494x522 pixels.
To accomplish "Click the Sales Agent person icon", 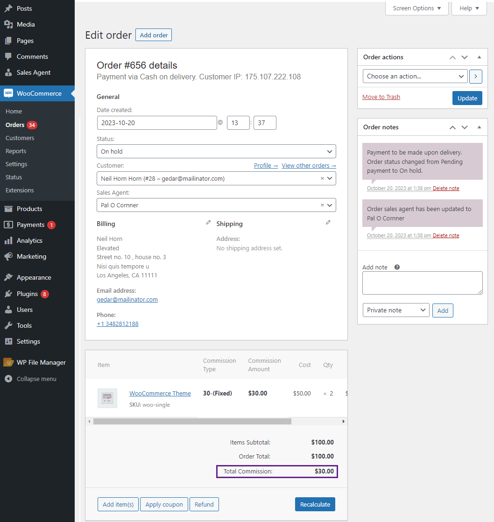I will [x=8, y=72].
